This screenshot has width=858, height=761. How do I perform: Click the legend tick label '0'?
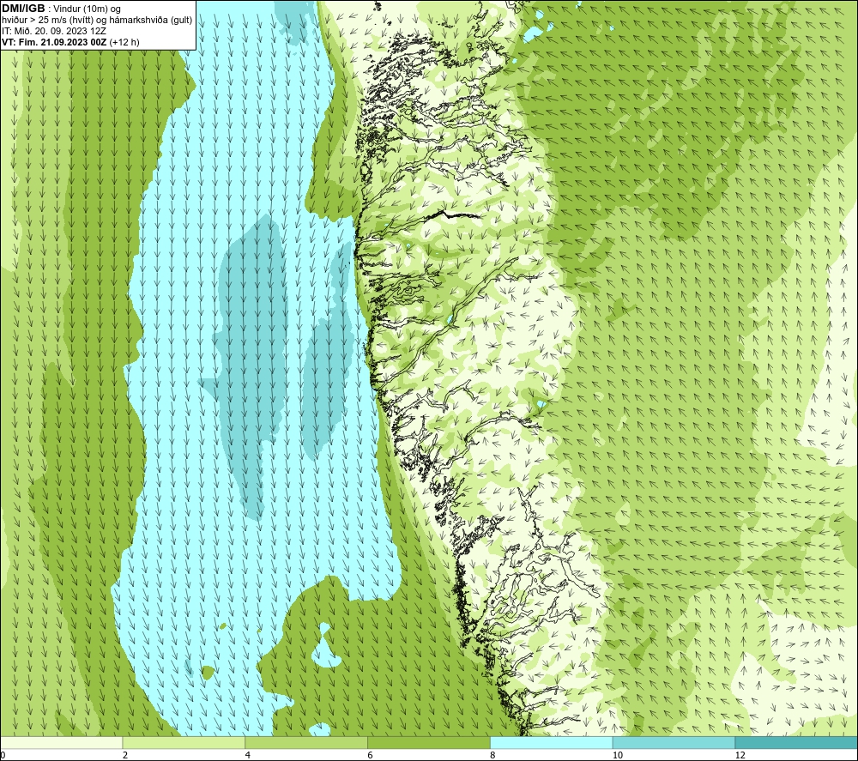click(3, 756)
